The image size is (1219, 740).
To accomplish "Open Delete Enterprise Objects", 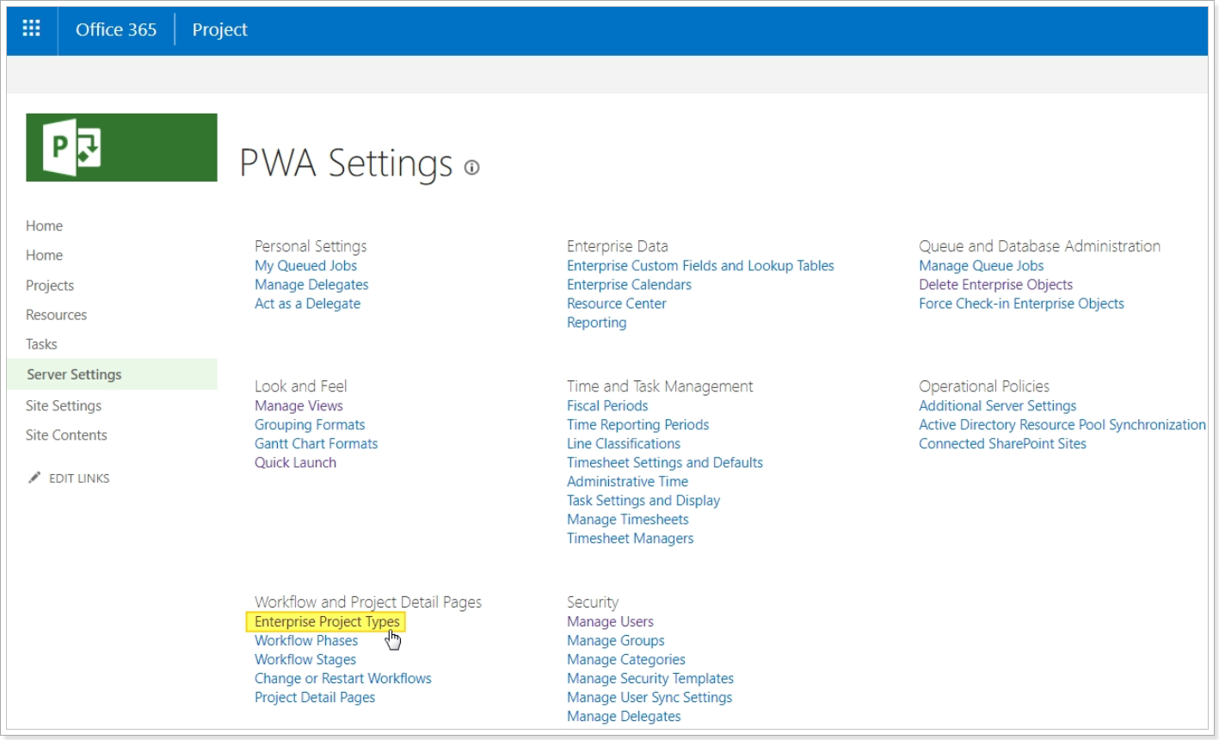I will point(995,285).
